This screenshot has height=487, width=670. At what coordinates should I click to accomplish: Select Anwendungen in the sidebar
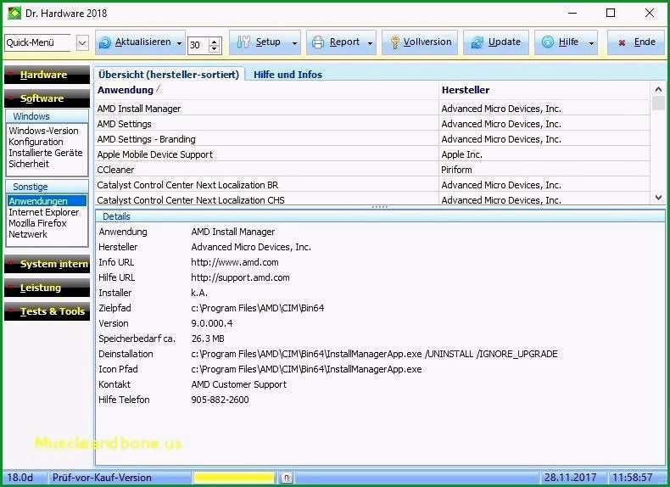tap(47, 201)
